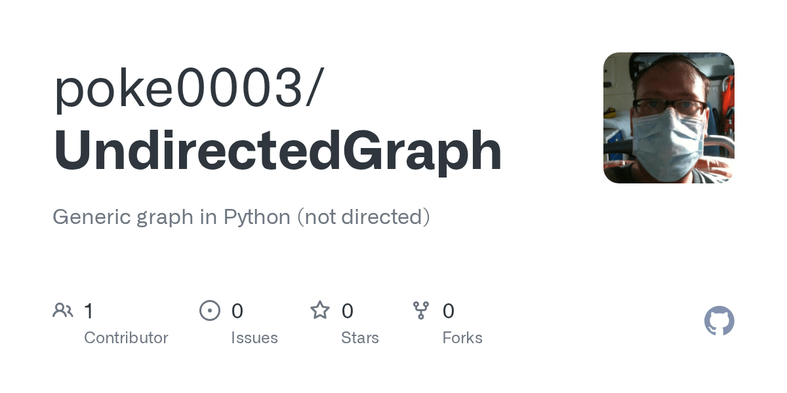Click the forks branch icon

(421, 310)
